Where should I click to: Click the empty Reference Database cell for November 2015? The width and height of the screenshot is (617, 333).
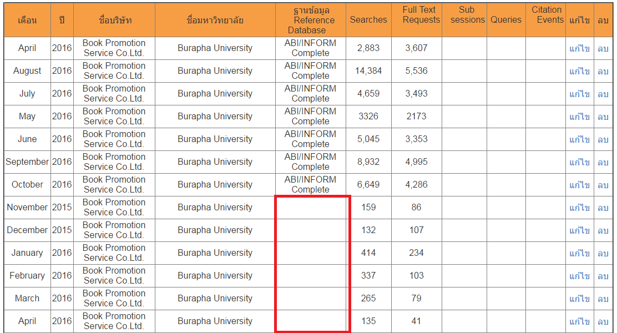[311, 208]
